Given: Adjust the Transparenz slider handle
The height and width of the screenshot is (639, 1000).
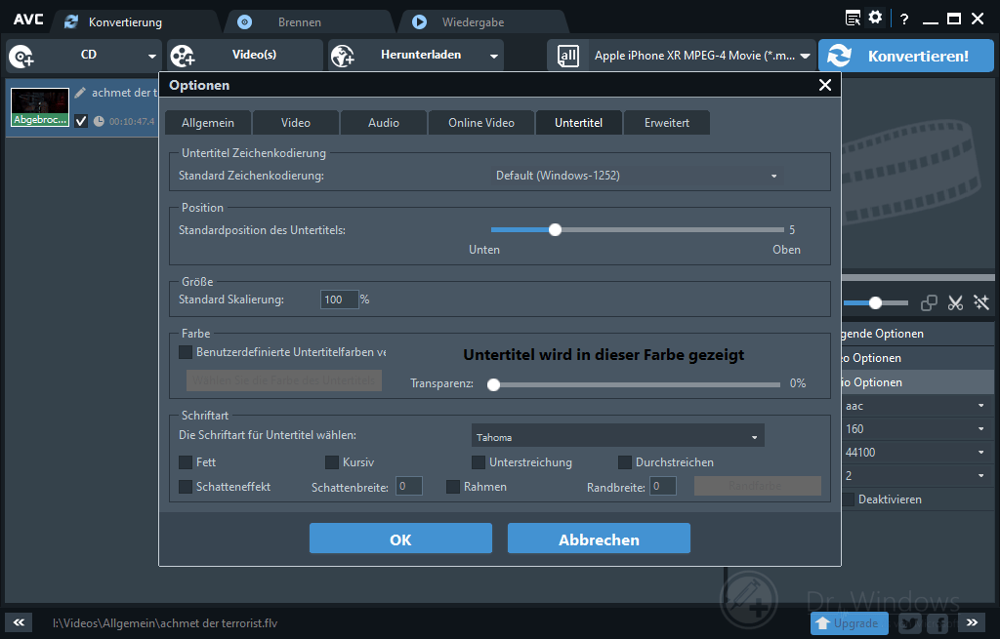Looking at the screenshot, I should [493, 384].
